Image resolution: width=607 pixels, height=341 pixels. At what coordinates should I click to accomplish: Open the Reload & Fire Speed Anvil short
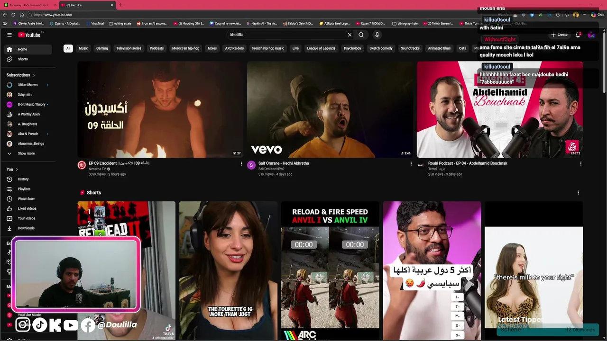tap(330, 271)
